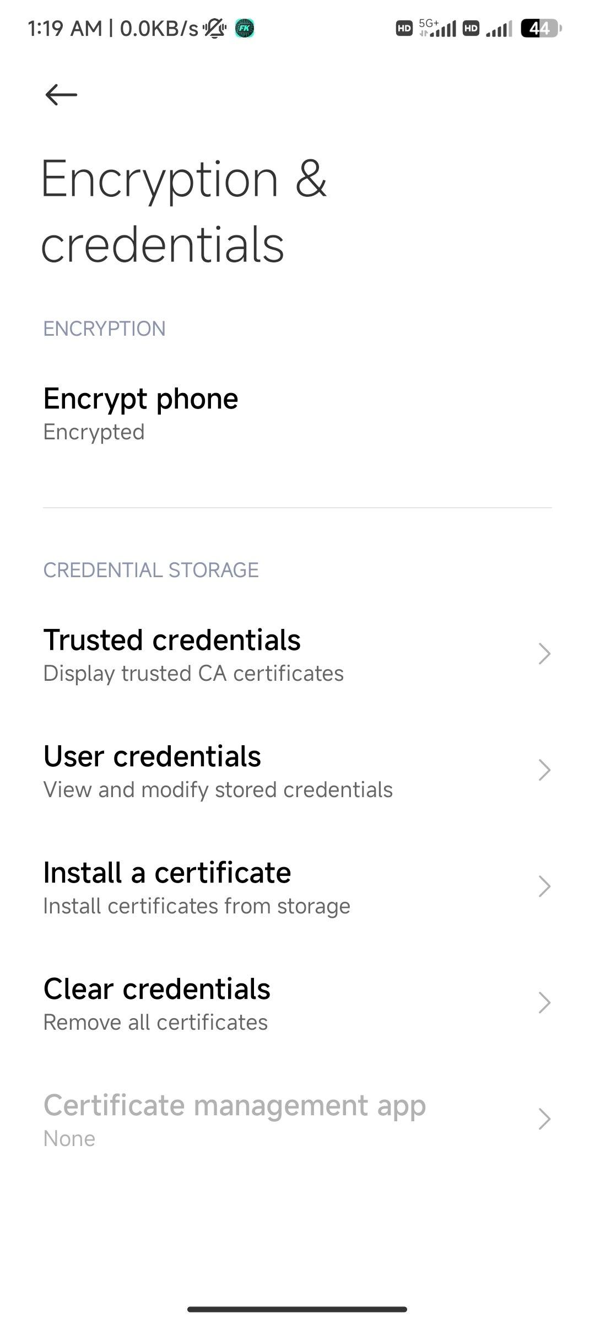Tap the round FK app status icon
Image resolution: width=595 pixels, height=1323 pixels.
245,28
